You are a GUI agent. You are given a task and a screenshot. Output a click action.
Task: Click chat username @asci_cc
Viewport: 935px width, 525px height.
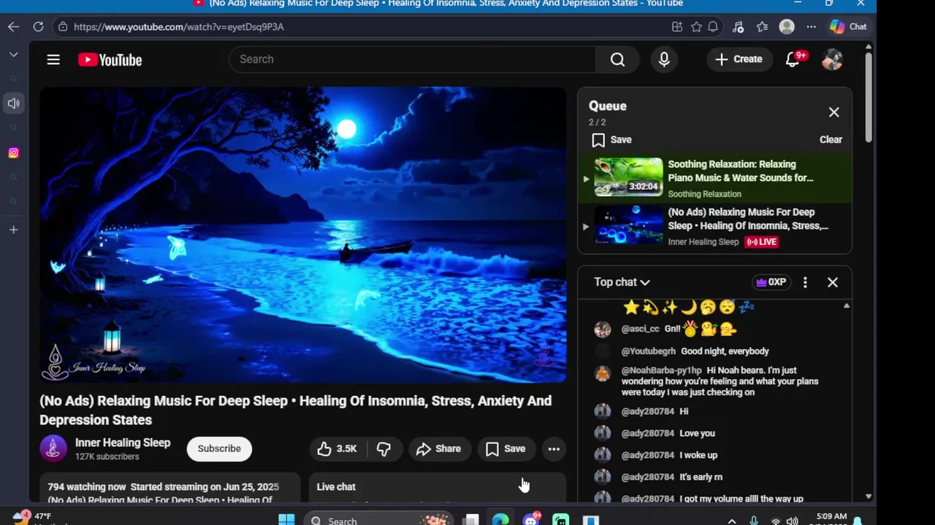click(x=640, y=329)
